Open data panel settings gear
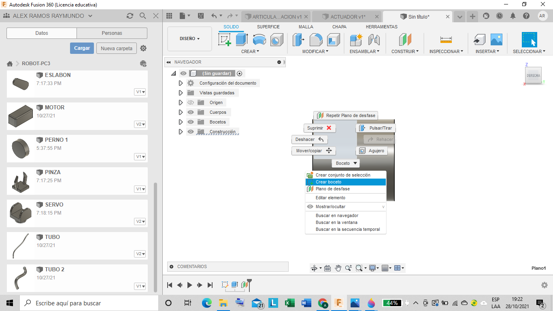The height and width of the screenshot is (311, 553). 143,48
